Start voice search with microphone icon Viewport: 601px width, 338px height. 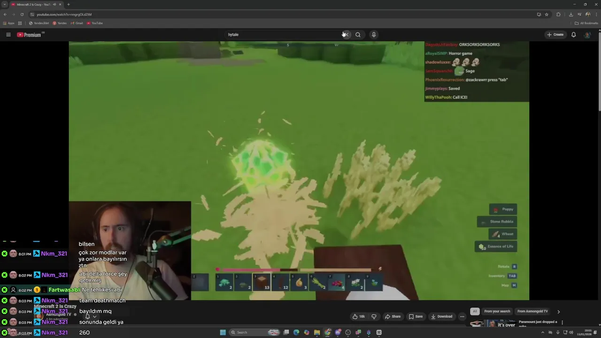pyautogui.click(x=374, y=34)
